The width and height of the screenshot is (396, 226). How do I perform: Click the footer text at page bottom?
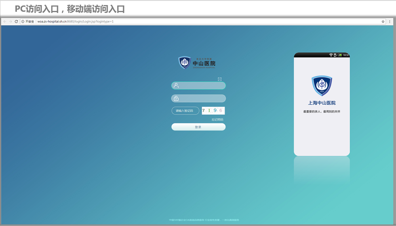pyautogui.click(x=204, y=220)
